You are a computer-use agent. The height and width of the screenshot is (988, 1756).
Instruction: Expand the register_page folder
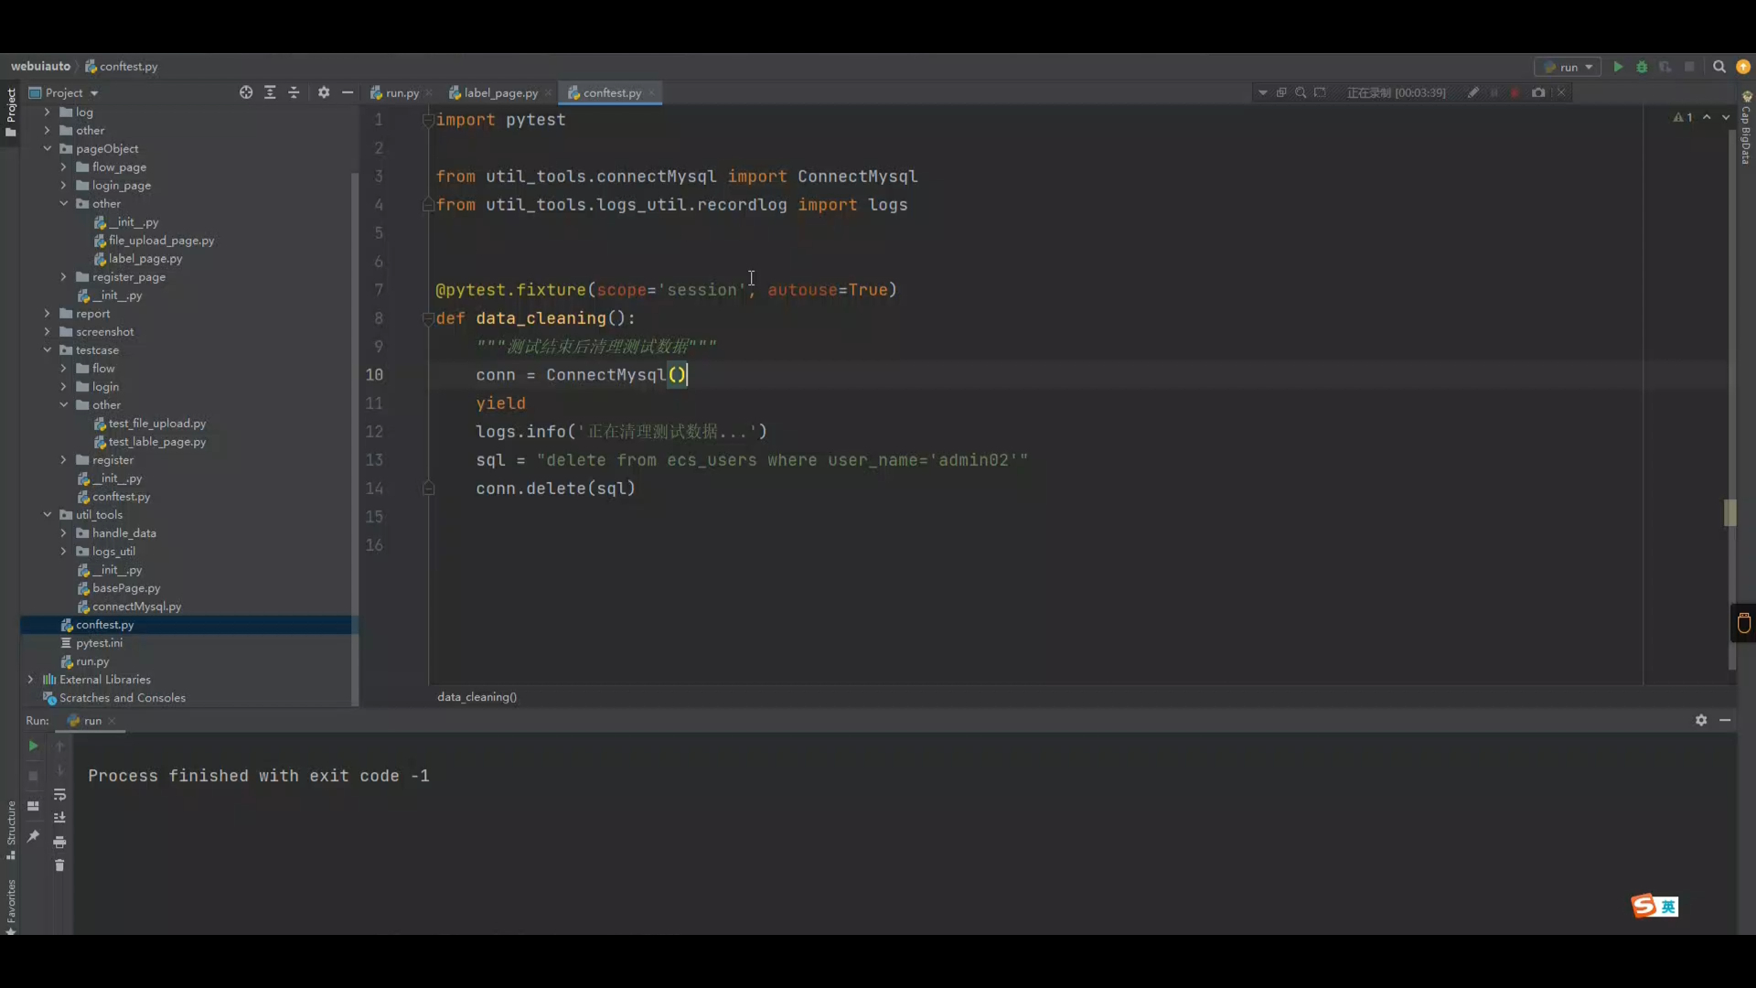click(63, 276)
